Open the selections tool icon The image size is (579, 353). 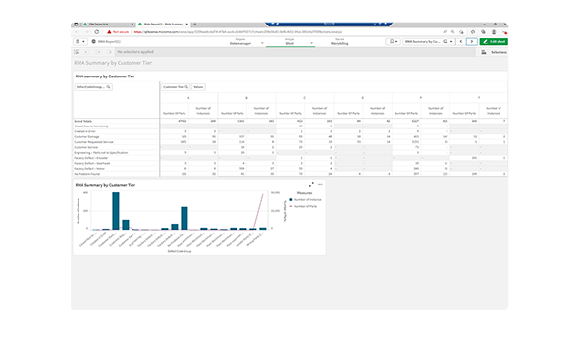(x=484, y=52)
